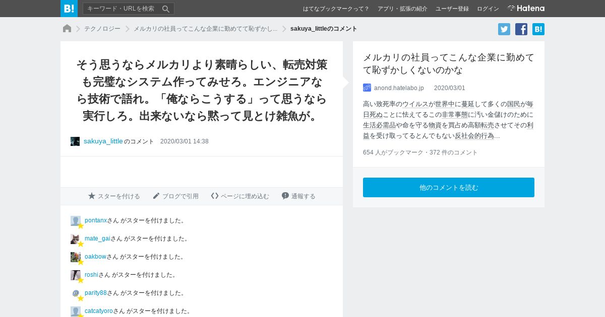The height and width of the screenshot is (317, 605).
Task: Open テクノロジー breadcrumb link
Action: (x=102, y=29)
